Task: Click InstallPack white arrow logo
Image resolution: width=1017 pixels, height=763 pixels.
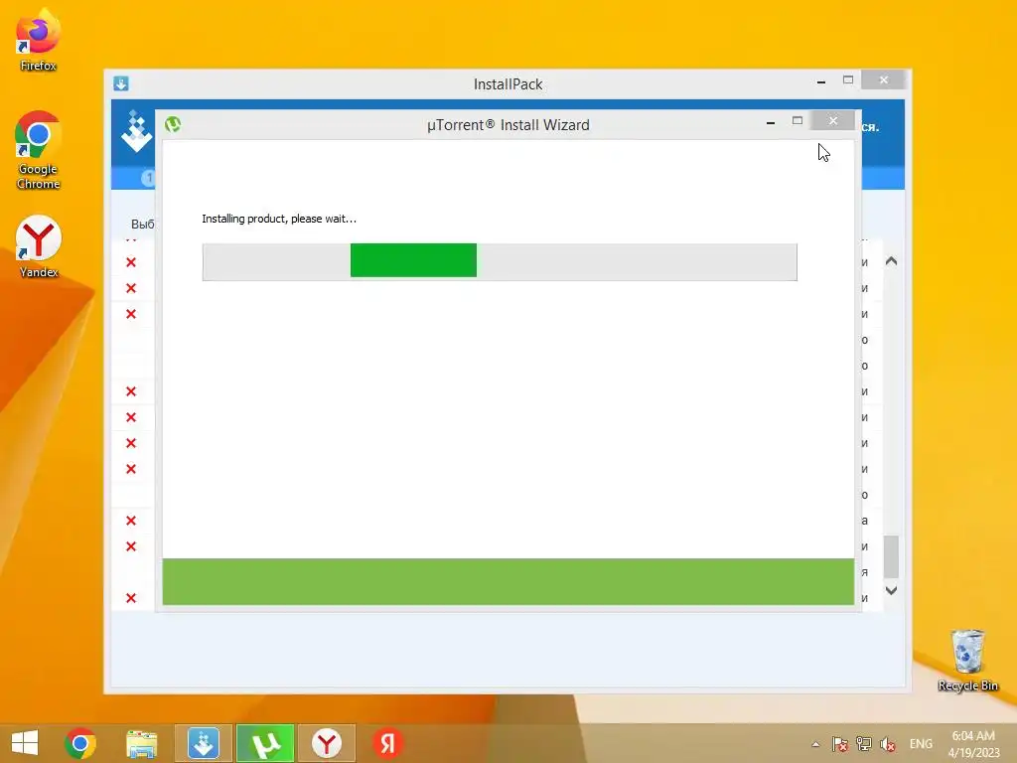Action: tap(136, 132)
